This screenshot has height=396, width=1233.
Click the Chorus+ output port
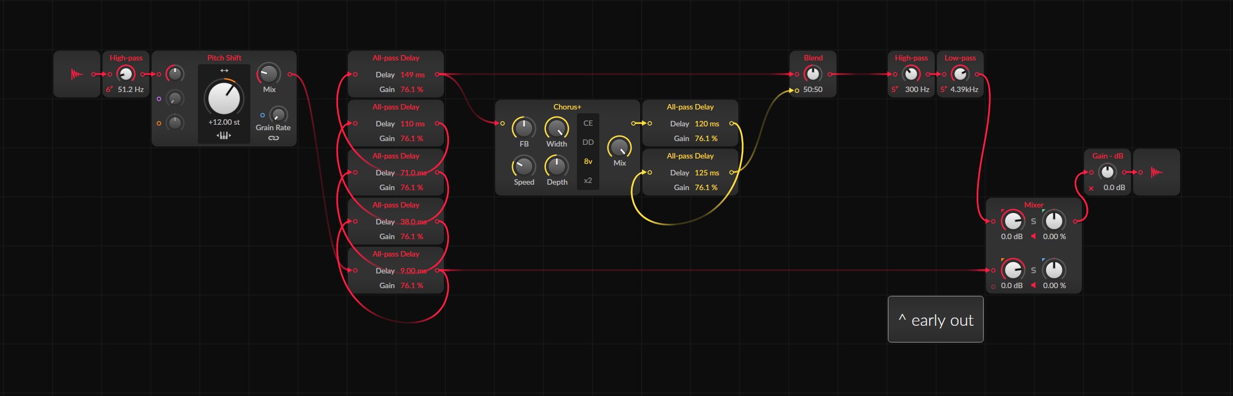pyautogui.click(x=633, y=123)
